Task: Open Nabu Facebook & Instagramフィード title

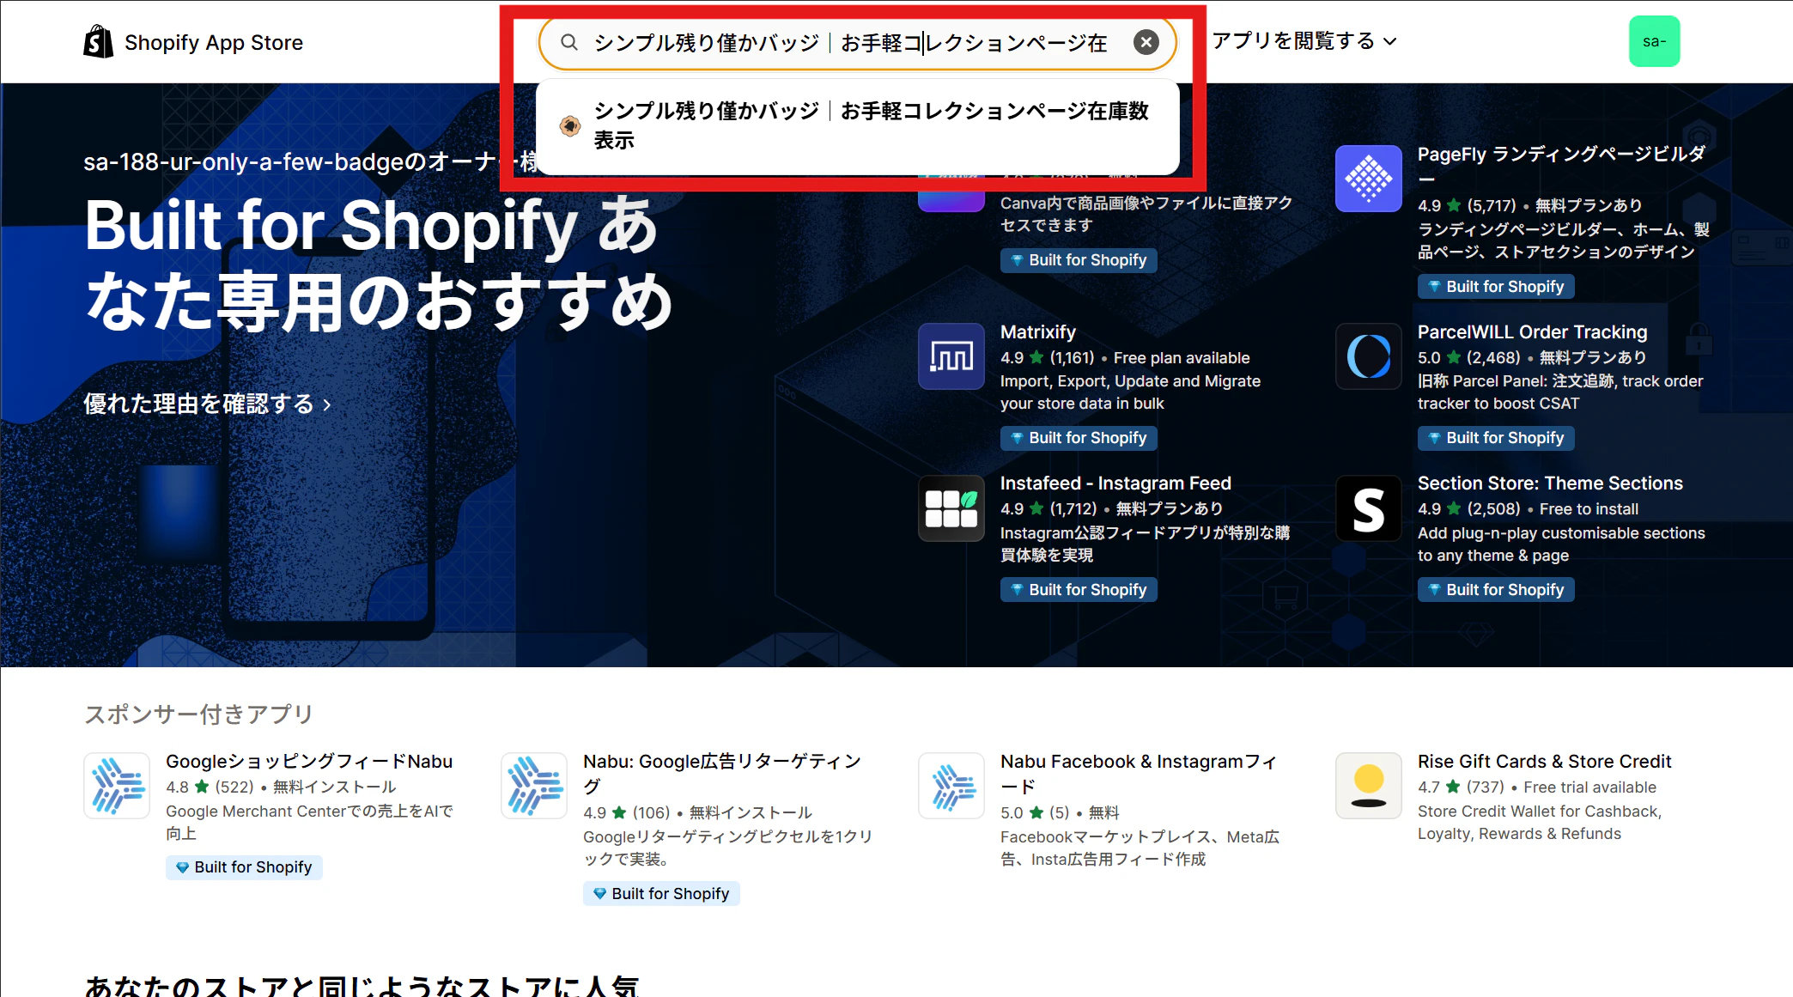Action: pos(1139,773)
